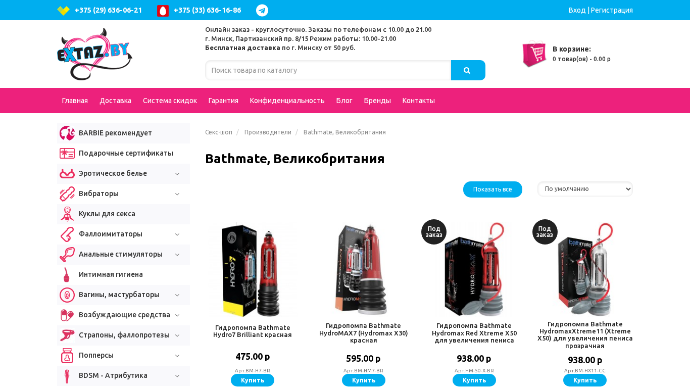690x388 pixels.
Task: Open the Доставка menu item
Action: pyautogui.click(x=115, y=101)
